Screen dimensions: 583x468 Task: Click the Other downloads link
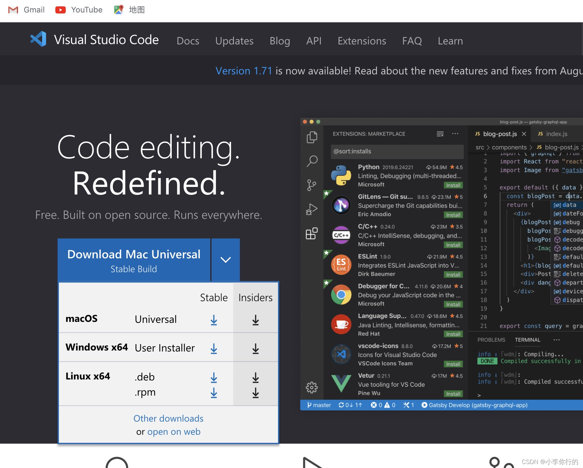tap(168, 418)
